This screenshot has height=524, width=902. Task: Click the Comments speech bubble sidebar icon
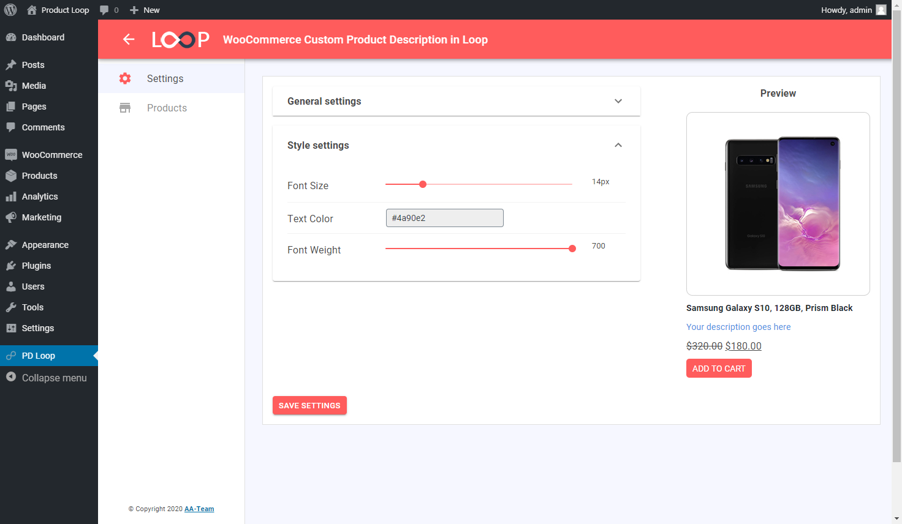coord(11,127)
